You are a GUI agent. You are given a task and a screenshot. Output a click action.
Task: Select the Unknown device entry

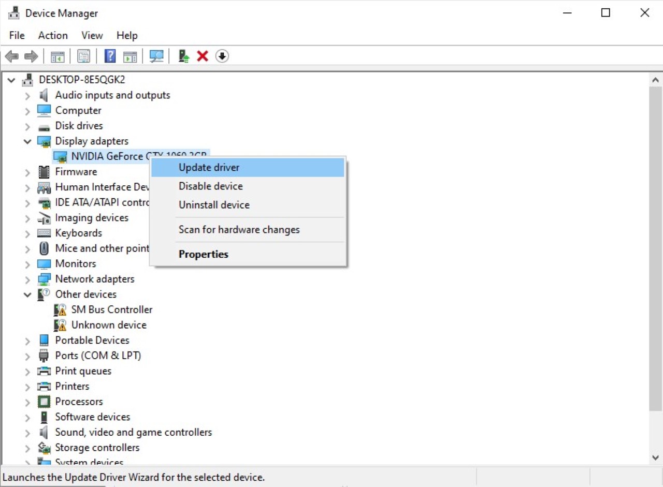click(x=109, y=325)
